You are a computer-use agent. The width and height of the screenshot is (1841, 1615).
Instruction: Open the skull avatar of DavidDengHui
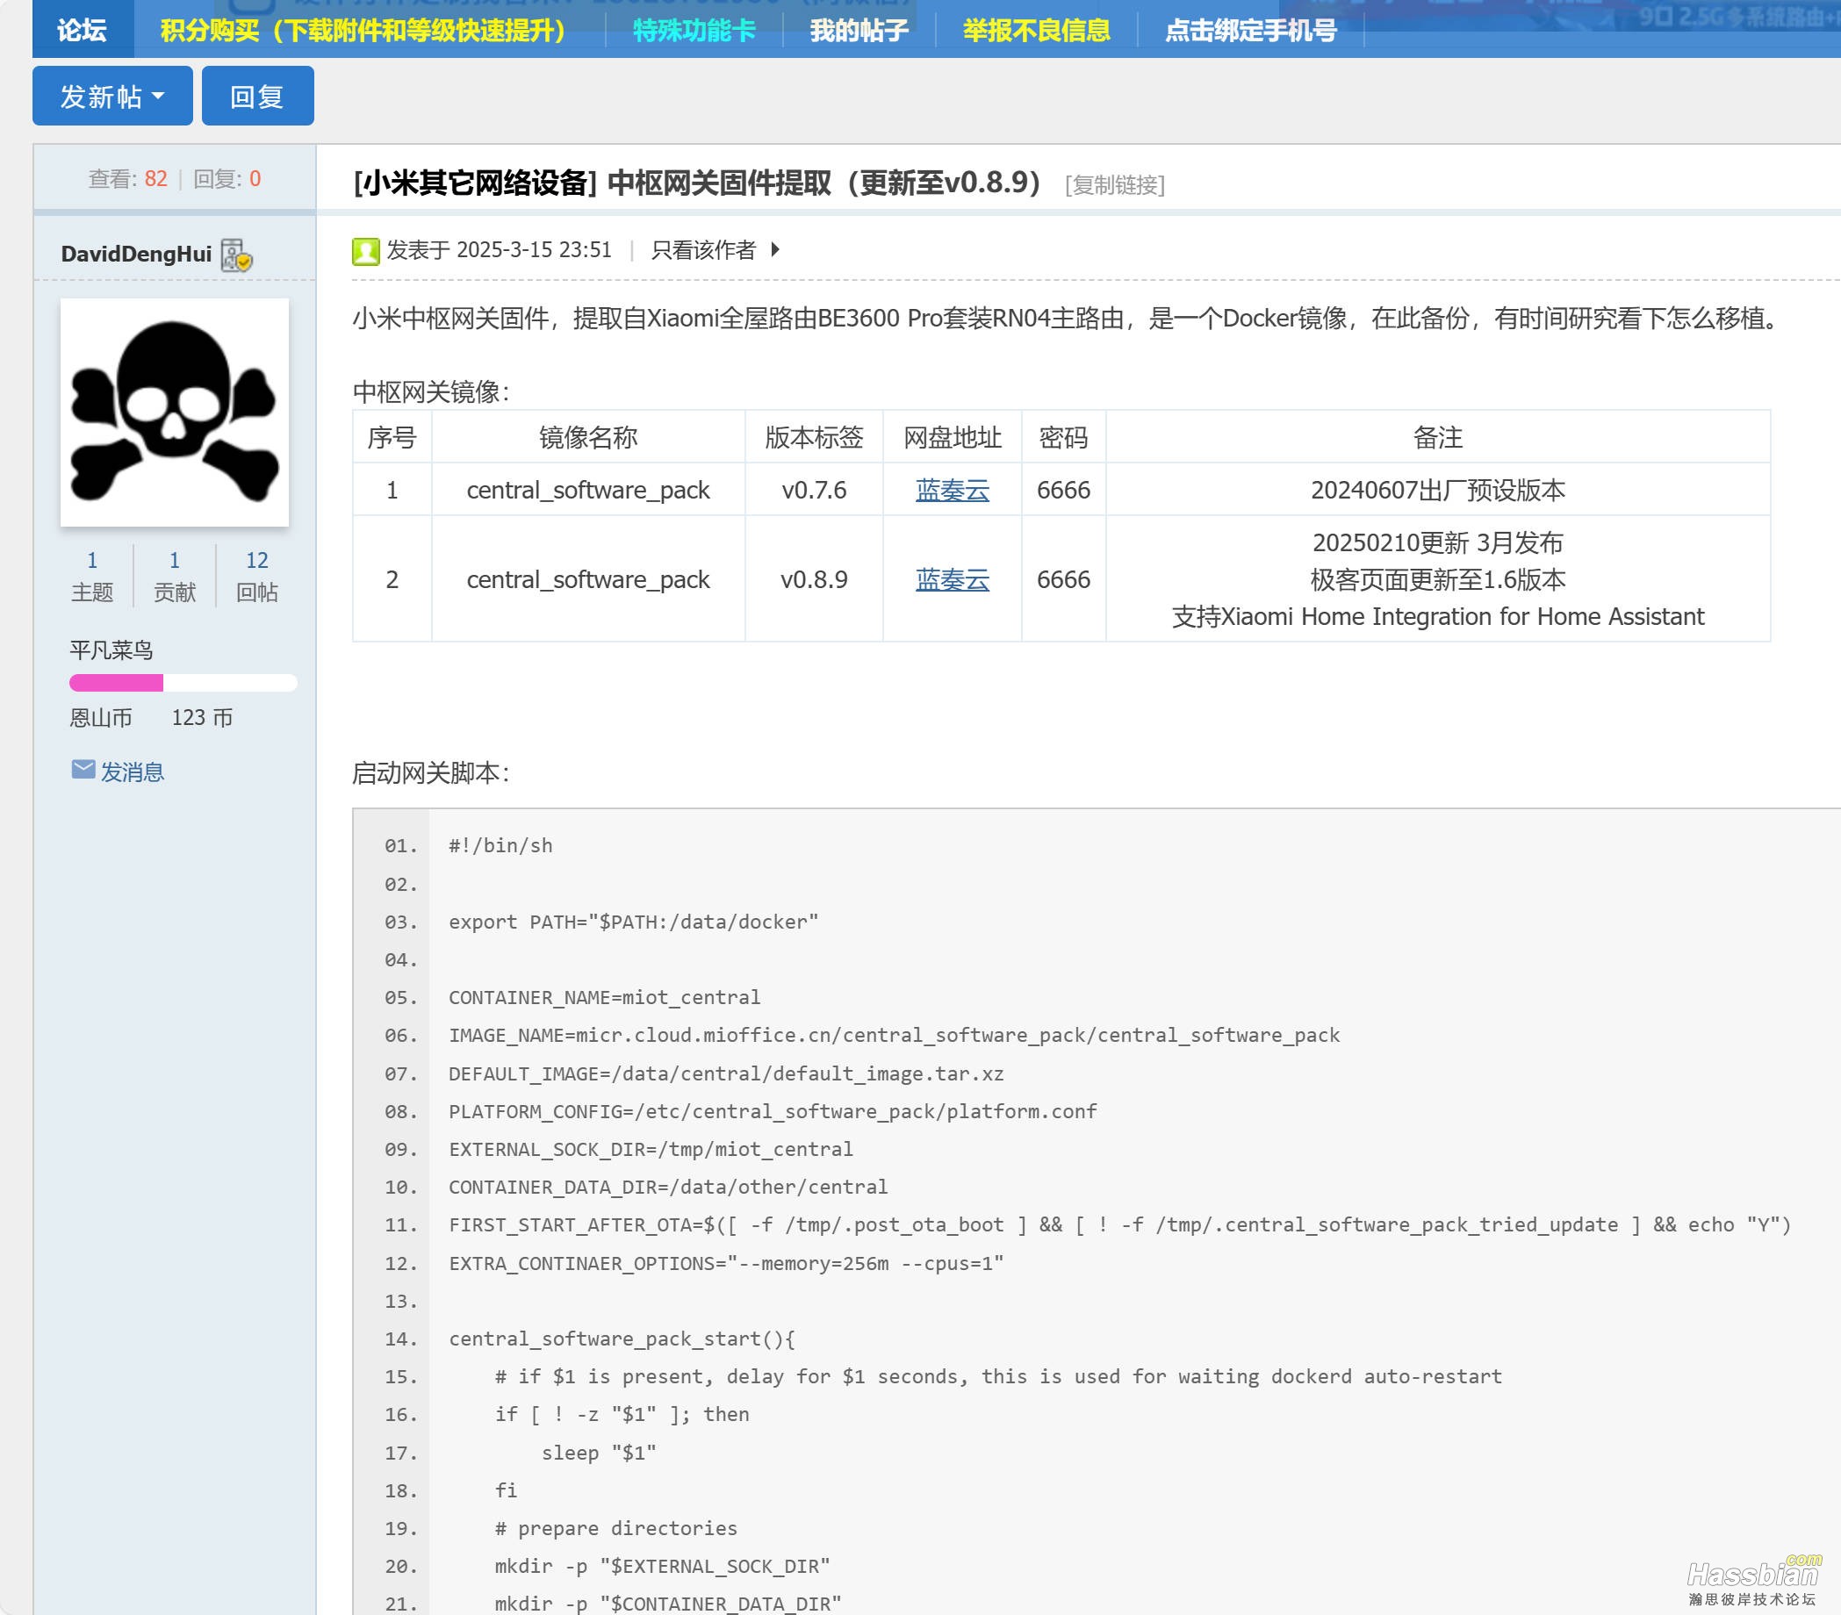[x=175, y=413]
